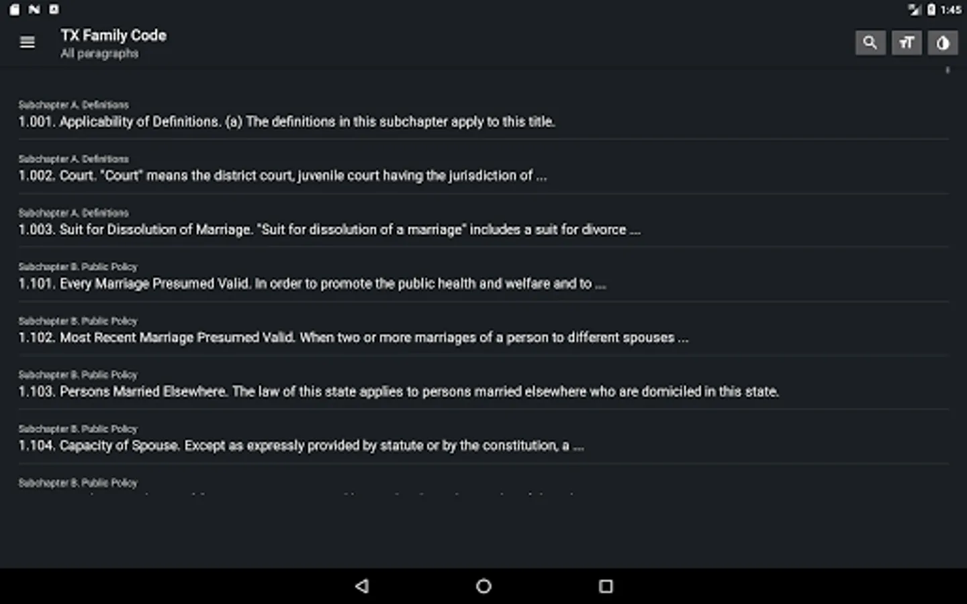This screenshot has width=967, height=604.
Task: Select 1.104 Capacity of Spouse entry
Action: [x=483, y=438]
